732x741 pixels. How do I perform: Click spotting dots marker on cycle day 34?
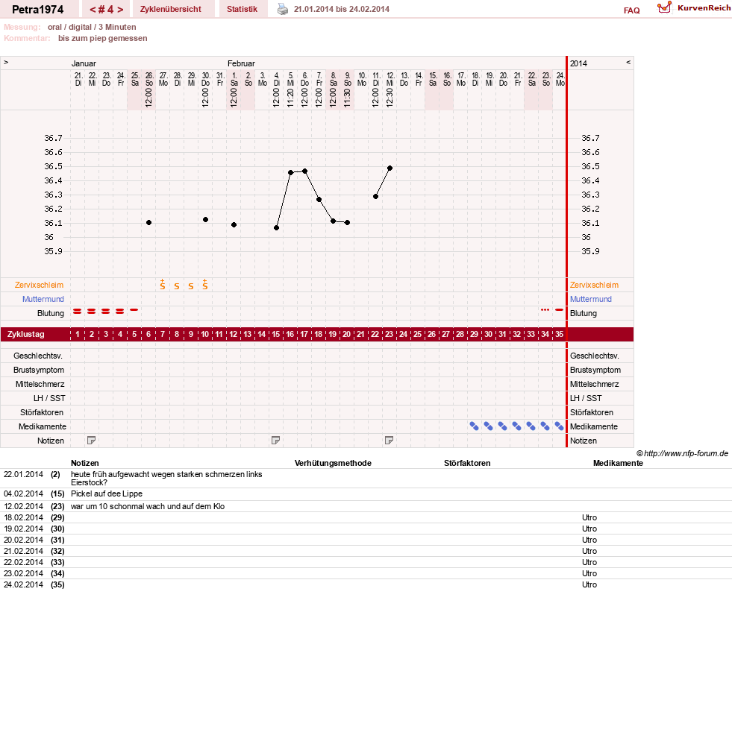coord(545,310)
